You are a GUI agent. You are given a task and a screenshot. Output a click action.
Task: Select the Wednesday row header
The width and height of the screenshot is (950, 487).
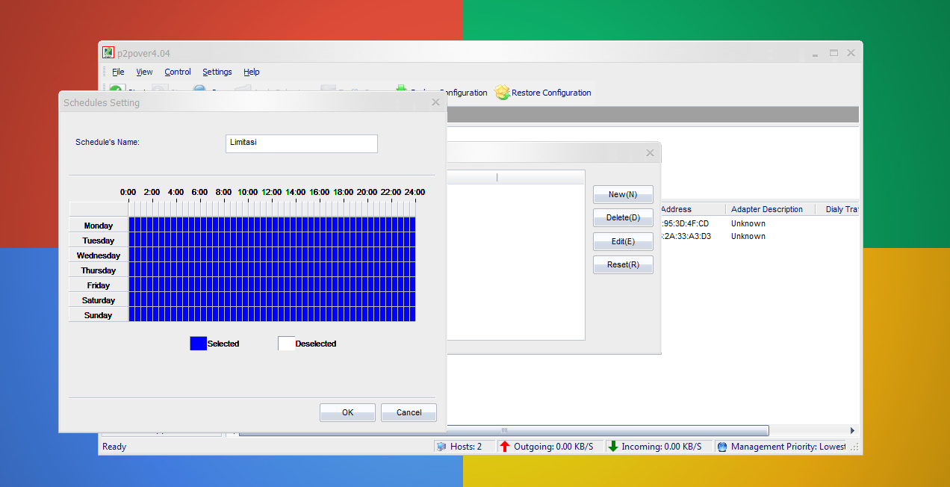click(99, 255)
